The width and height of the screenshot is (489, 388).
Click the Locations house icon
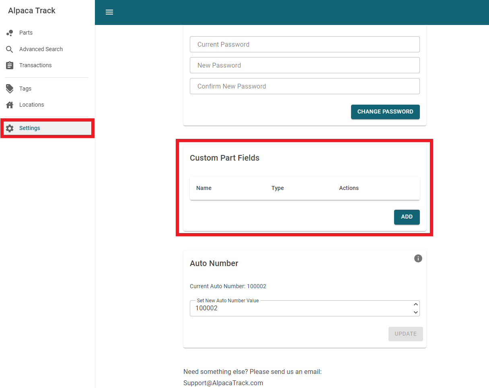[x=10, y=105]
